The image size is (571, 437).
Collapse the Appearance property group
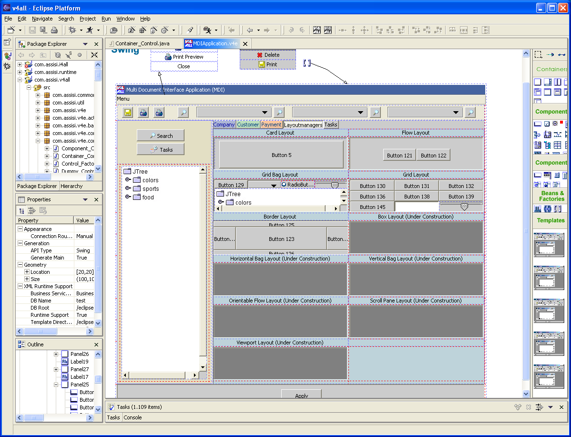pos(20,229)
